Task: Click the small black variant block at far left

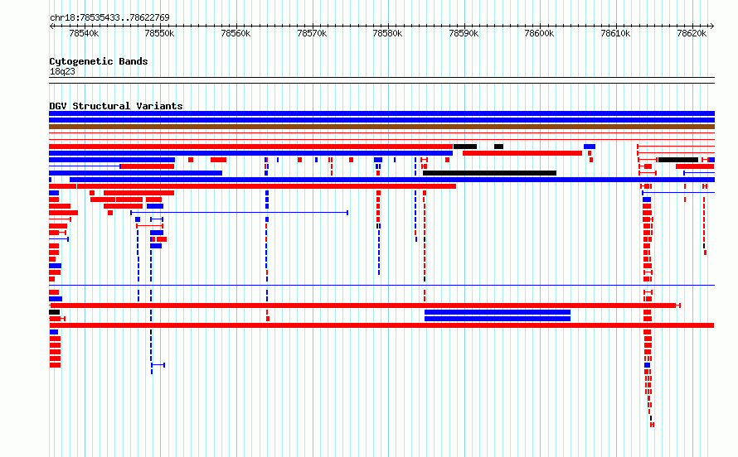Action: (x=54, y=312)
